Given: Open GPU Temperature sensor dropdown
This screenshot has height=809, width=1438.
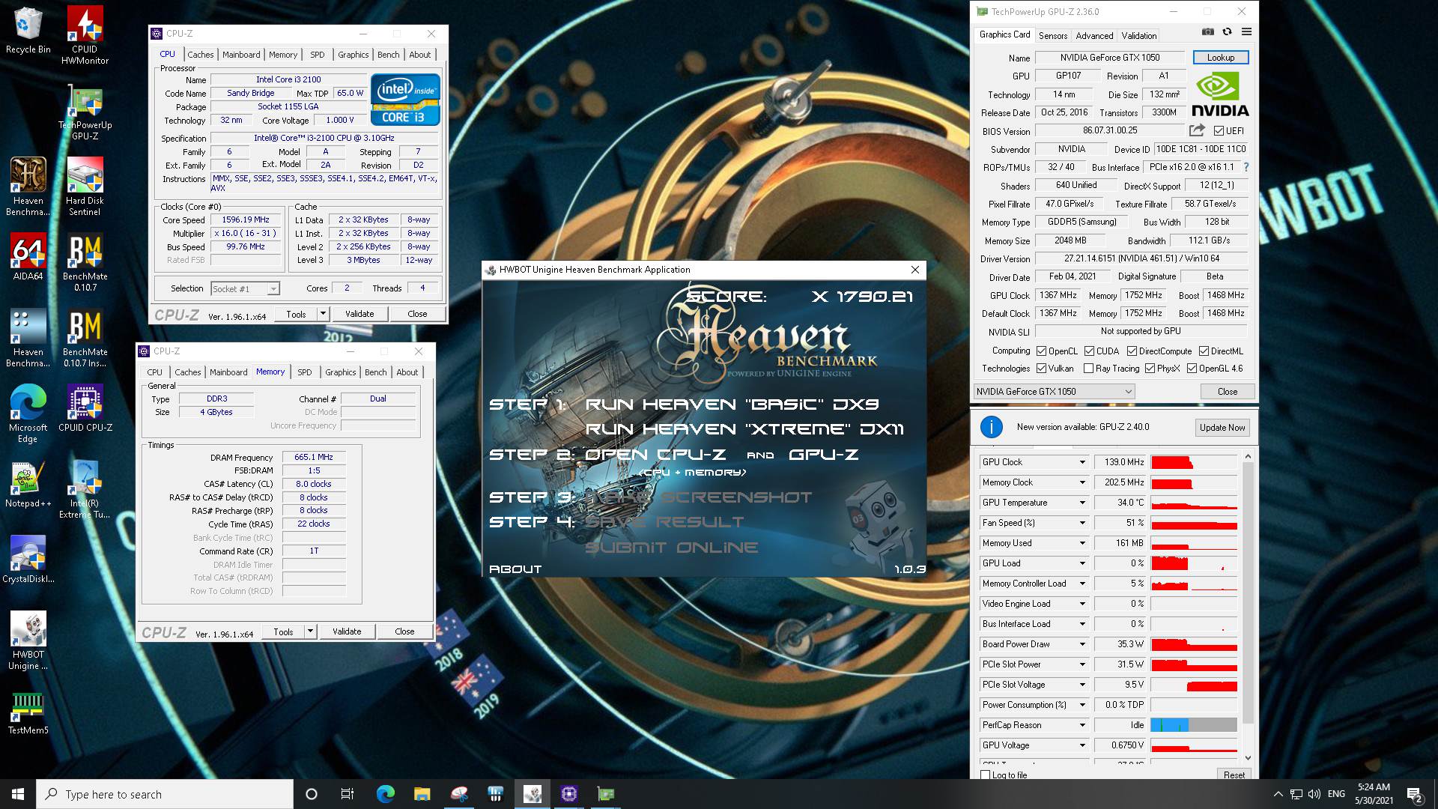Looking at the screenshot, I should [1082, 503].
